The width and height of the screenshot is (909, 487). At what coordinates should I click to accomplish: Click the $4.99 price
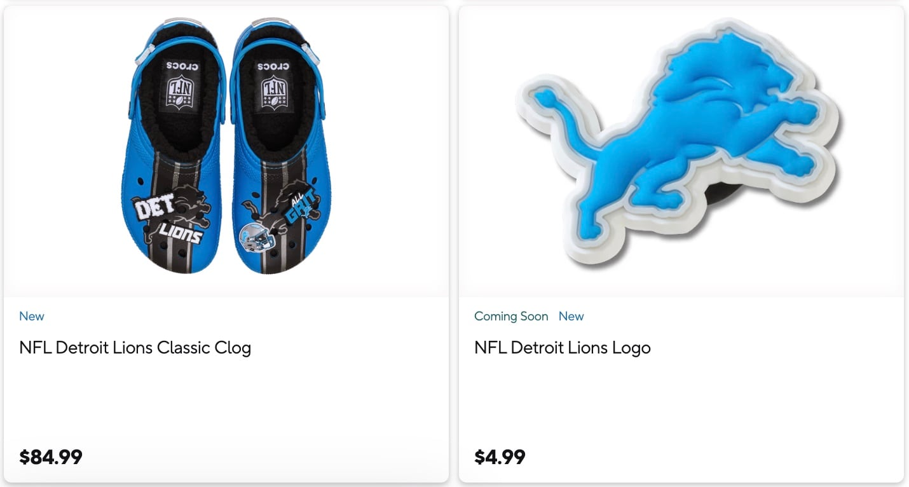coord(500,456)
